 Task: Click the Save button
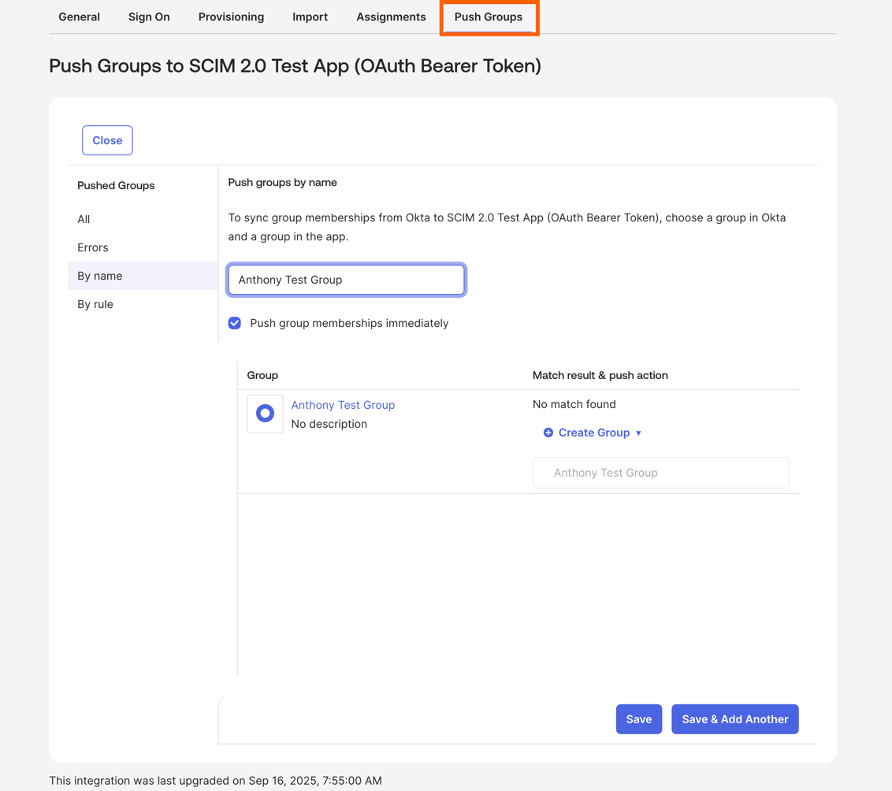[639, 719]
